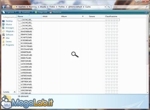This screenshot has height=110, width=150.
Task: Select Mozilla in the address path
Action: 43,7
